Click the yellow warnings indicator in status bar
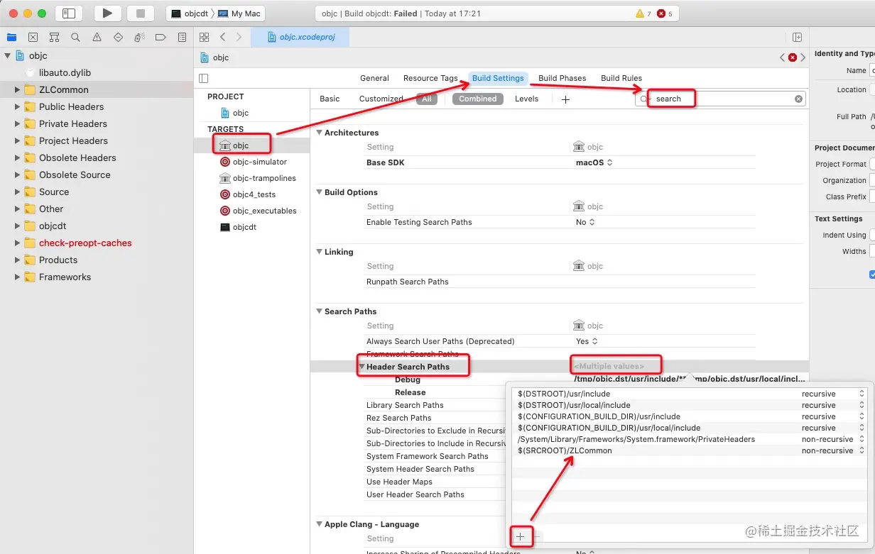This screenshot has width=875, height=554. click(643, 13)
